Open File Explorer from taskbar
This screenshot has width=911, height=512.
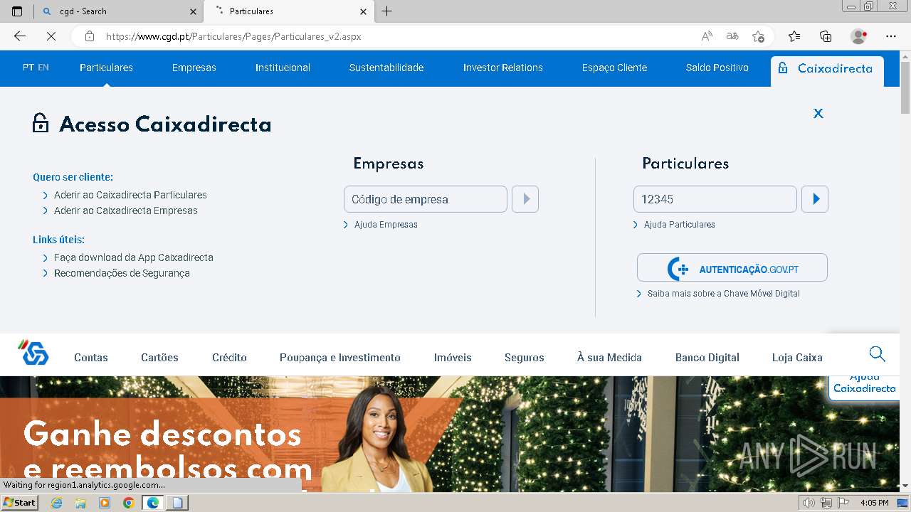(80, 503)
